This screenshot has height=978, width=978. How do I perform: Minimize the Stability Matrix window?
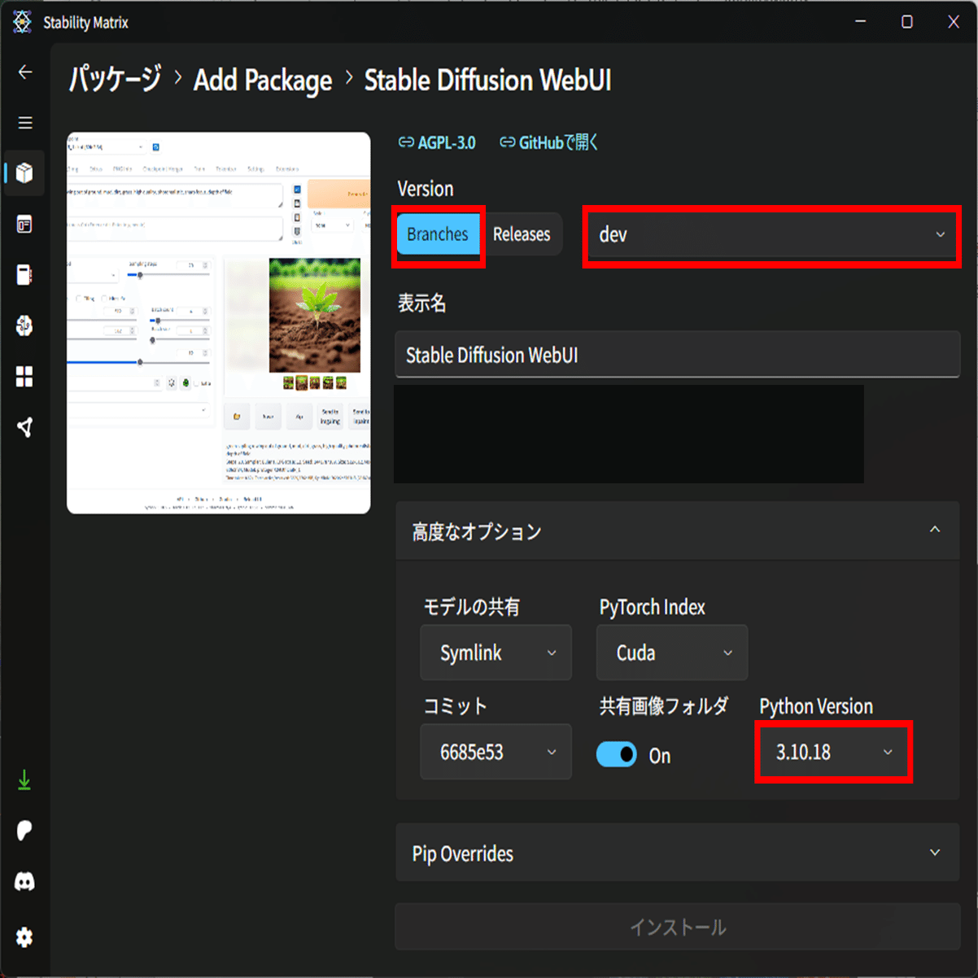click(x=861, y=22)
